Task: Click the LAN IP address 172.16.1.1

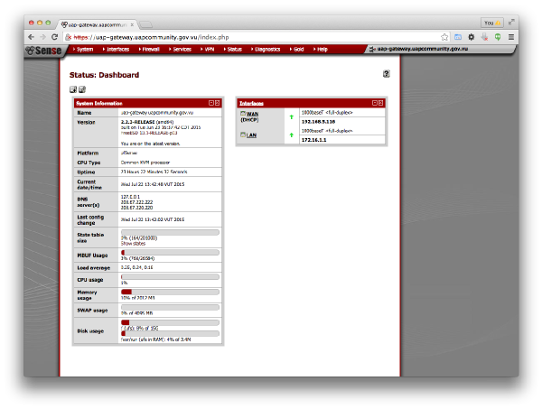Action: [x=313, y=140]
